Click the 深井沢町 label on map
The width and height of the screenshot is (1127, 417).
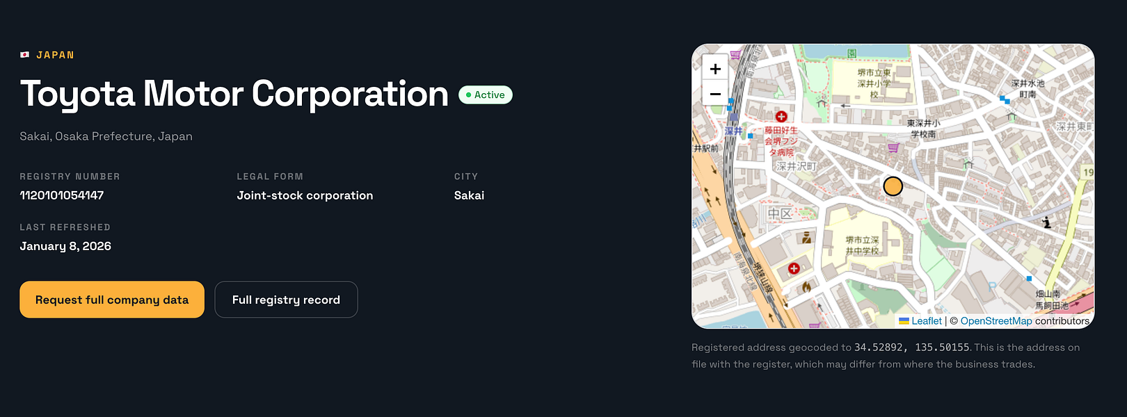pos(797,167)
